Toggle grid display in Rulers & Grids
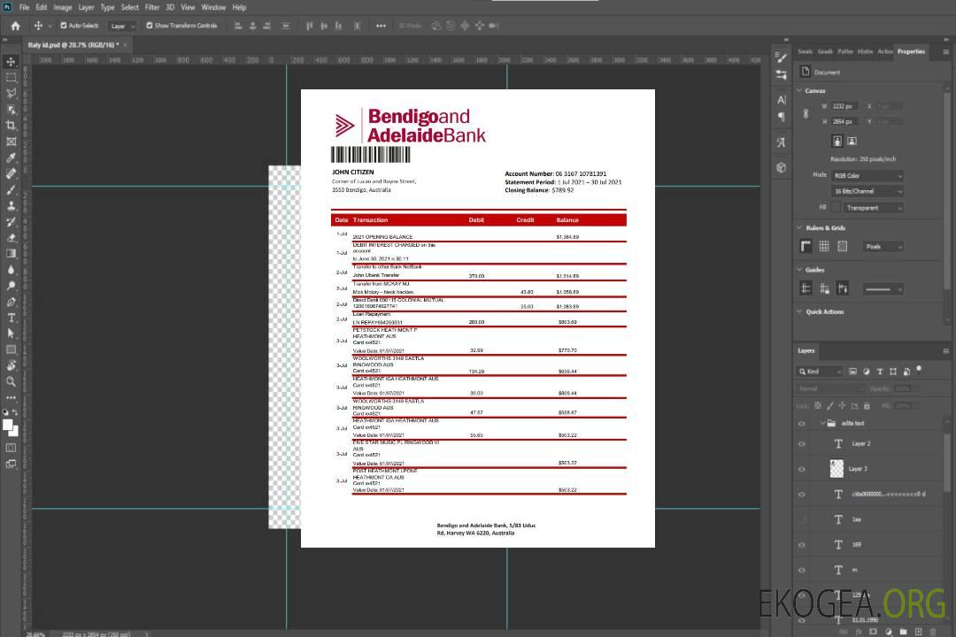The image size is (956, 637). 824,246
